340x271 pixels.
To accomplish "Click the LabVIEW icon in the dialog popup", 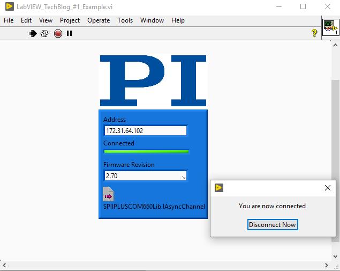I will (219, 187).
